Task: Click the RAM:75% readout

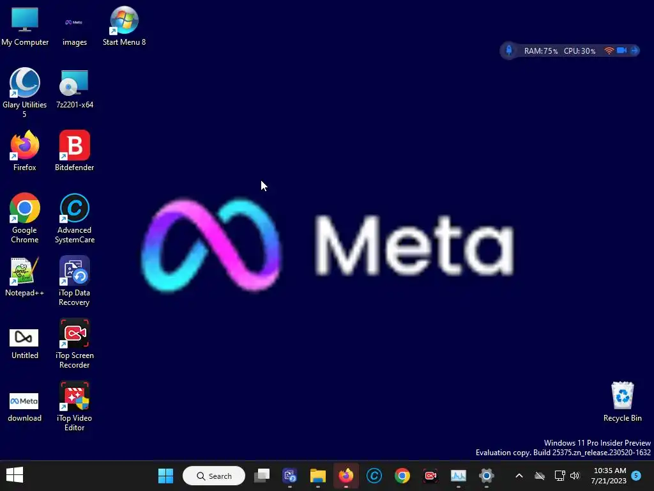Action: point(540,51)
